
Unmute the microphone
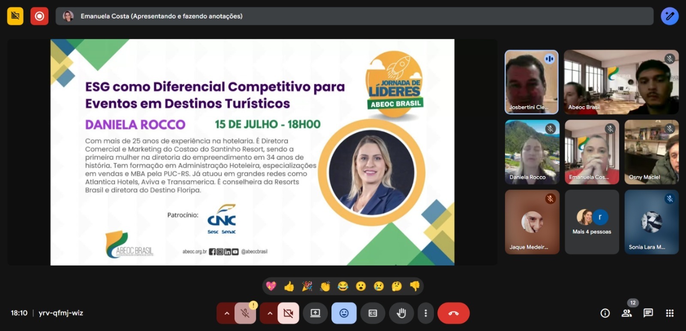245,313
